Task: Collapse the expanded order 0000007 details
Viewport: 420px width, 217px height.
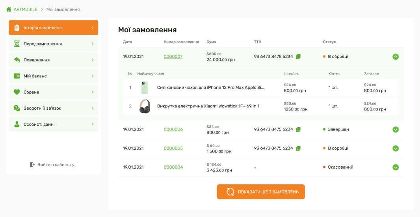Action: tap(396, 57)
